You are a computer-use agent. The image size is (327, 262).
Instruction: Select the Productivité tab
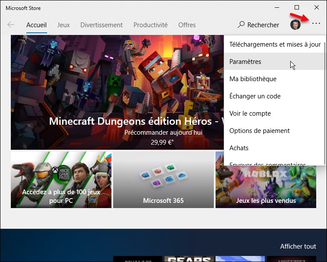tap(150, 25)
